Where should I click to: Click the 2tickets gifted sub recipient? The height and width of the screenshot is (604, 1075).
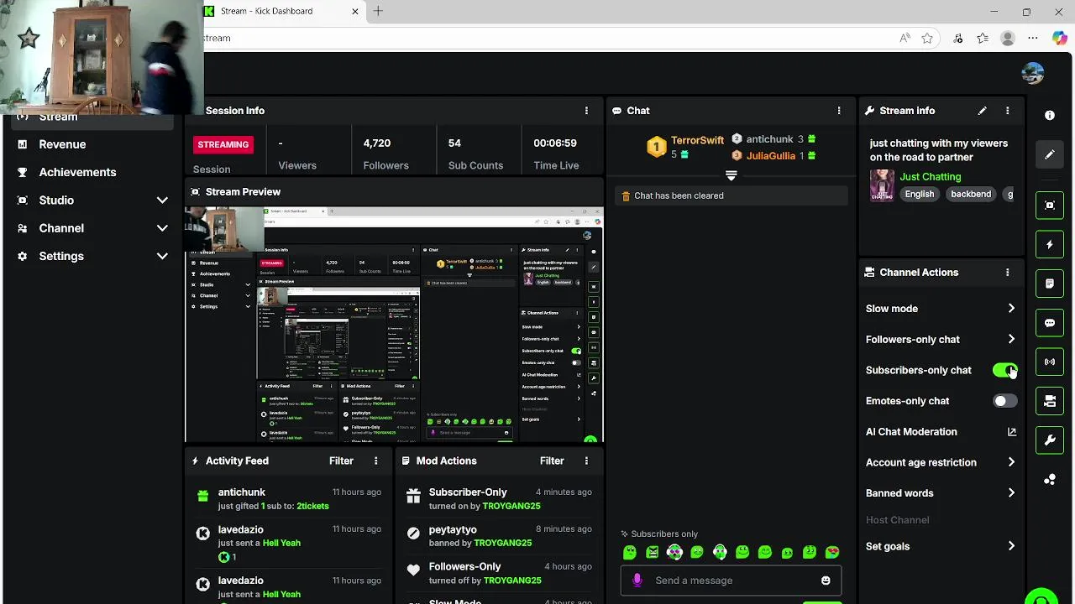point(312,507)
